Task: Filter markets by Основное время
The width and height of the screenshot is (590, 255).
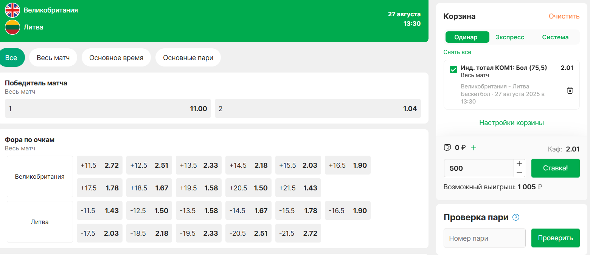Action: pos(116,58)
